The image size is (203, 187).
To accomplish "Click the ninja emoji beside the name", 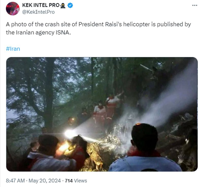I will [x=63, y=5].
